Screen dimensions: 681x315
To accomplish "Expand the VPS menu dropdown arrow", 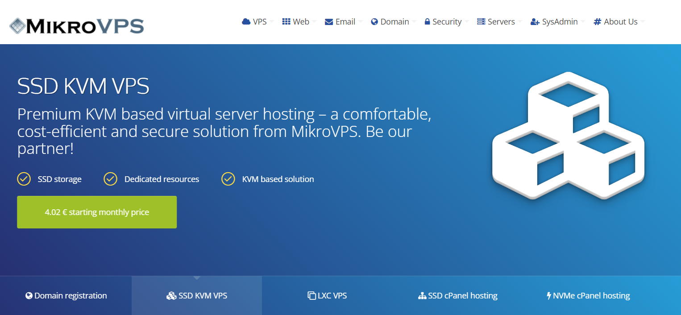I will pos(272,21).
